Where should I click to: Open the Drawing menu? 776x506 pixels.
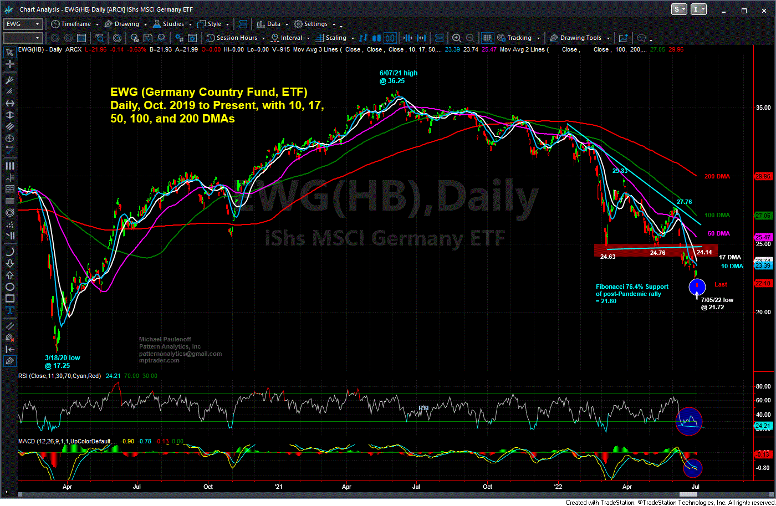(x=122, y=24)
